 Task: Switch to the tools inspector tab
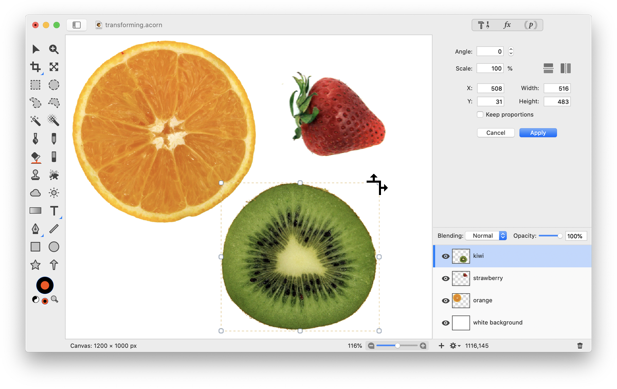tap(484, 25)
